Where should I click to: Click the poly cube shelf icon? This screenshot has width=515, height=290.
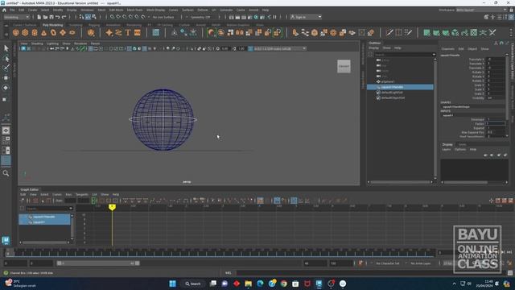point(25,32)
